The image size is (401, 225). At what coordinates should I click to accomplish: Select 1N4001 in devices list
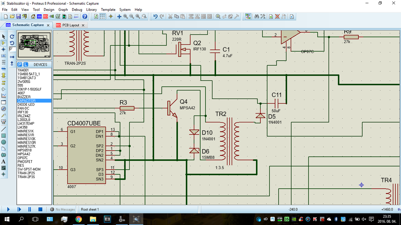[x=34, y=70]
